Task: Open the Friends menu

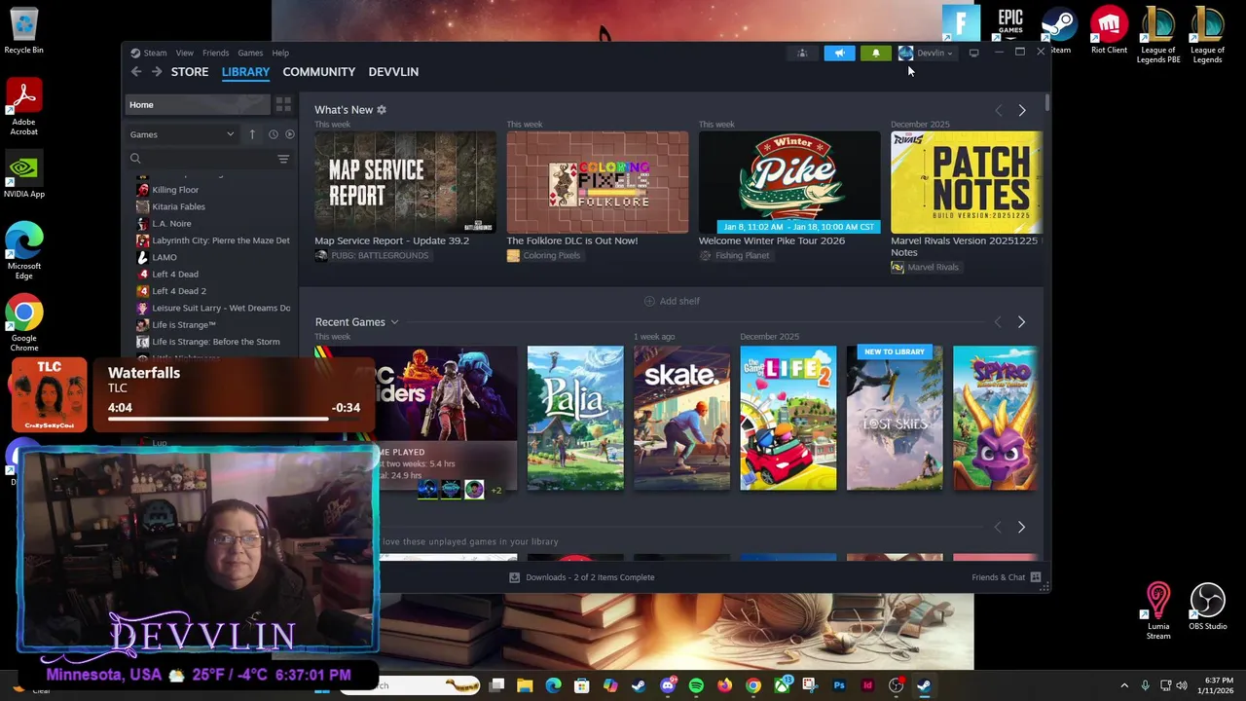Action: click(215, 54)
